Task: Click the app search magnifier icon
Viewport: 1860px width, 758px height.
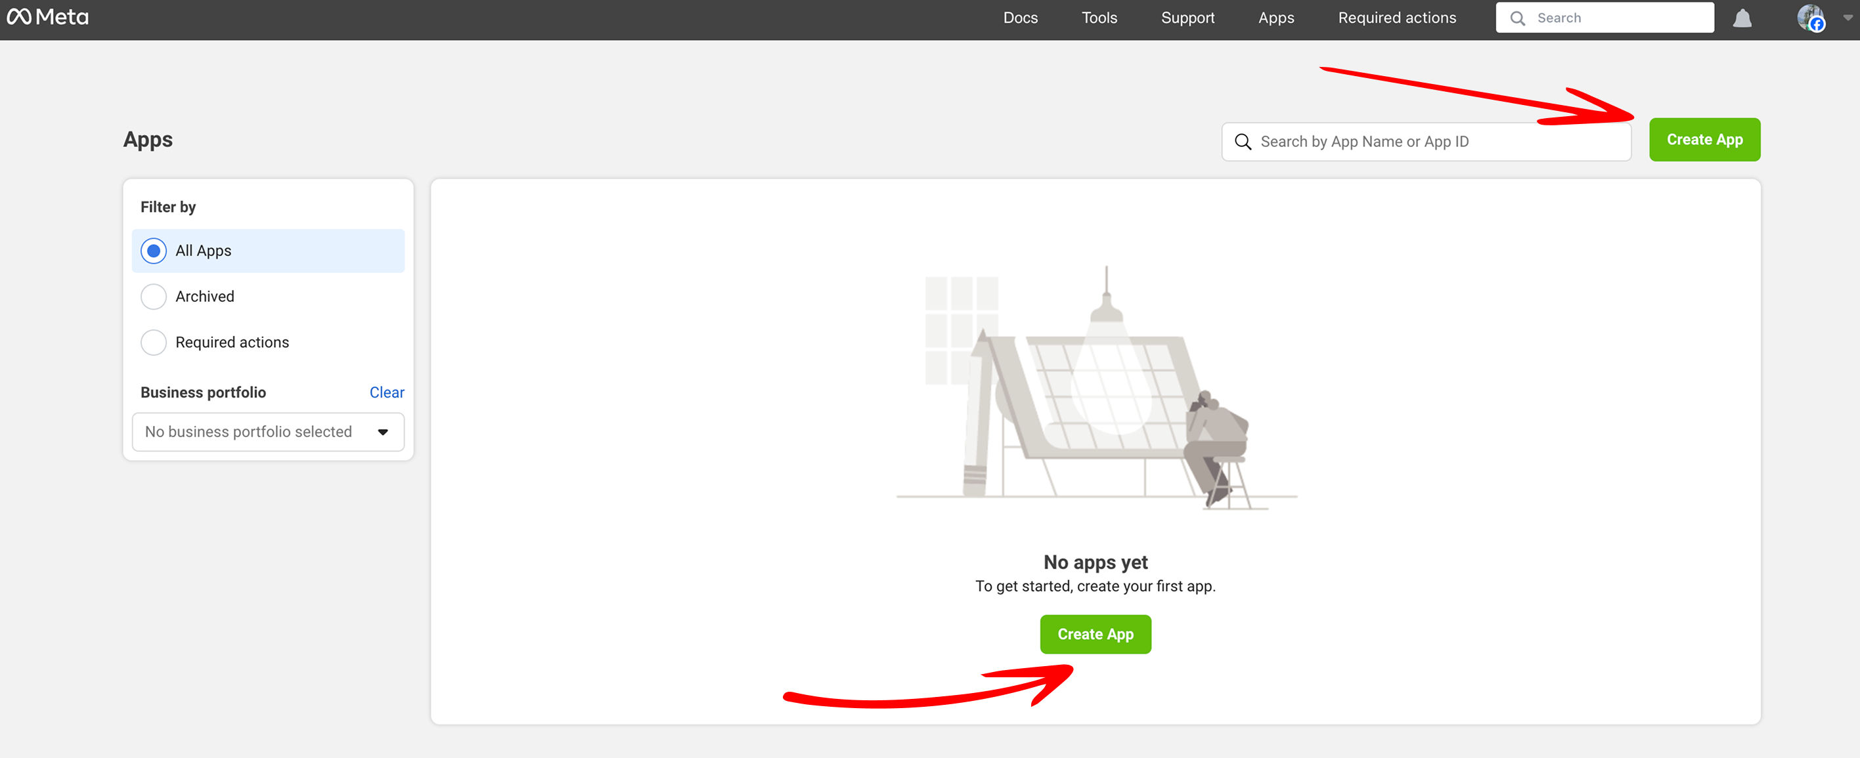Action: point(1243,141)
